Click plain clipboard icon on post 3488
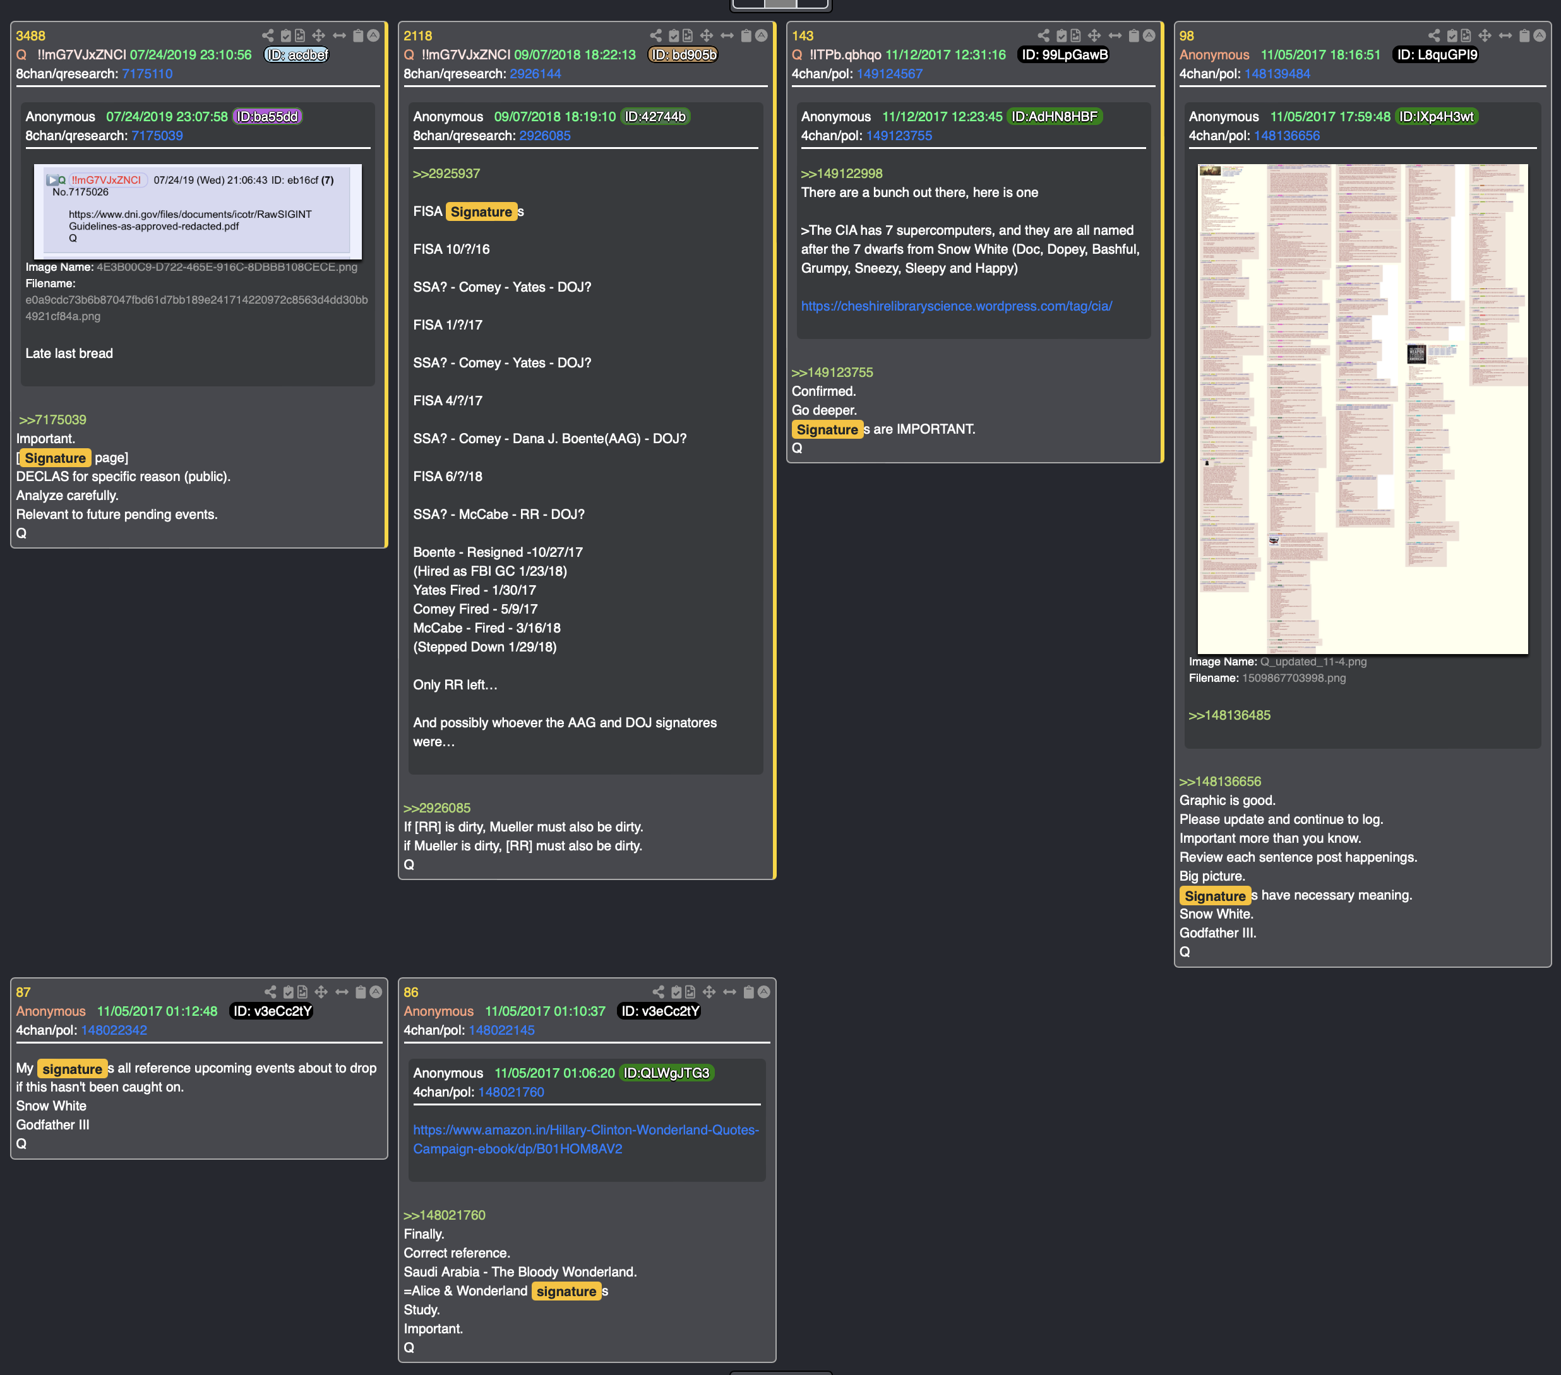The width and height of the screenshot is (1561, 1375). pos(358,36)
